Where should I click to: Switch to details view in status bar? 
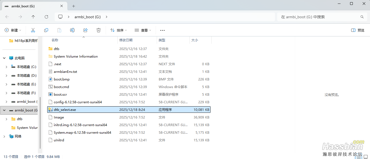pyautogui.click(x=359, y=157)
